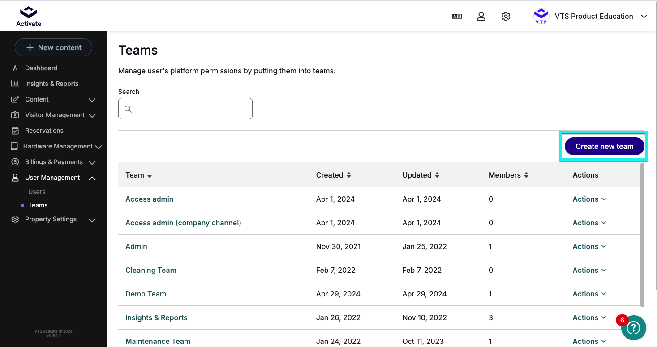The width and height of the screenshot is (657, 347).
Task: Sort by Members column arrows
Action: click(x=526, y=175)
